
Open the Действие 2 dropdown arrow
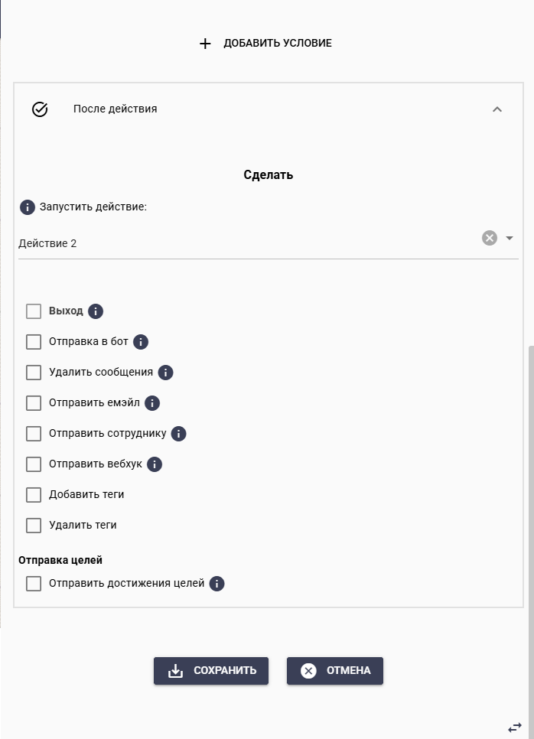point(509,238)
